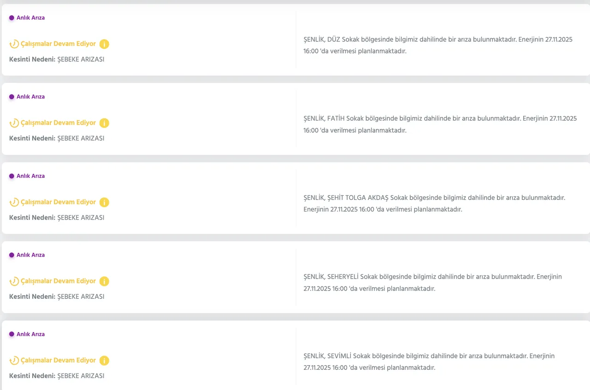
Task: Click the info icon in the DÜZ Sokak card
Action: (104, 44)
